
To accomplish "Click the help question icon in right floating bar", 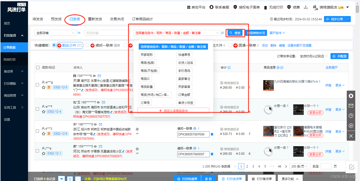I will 351,116.
